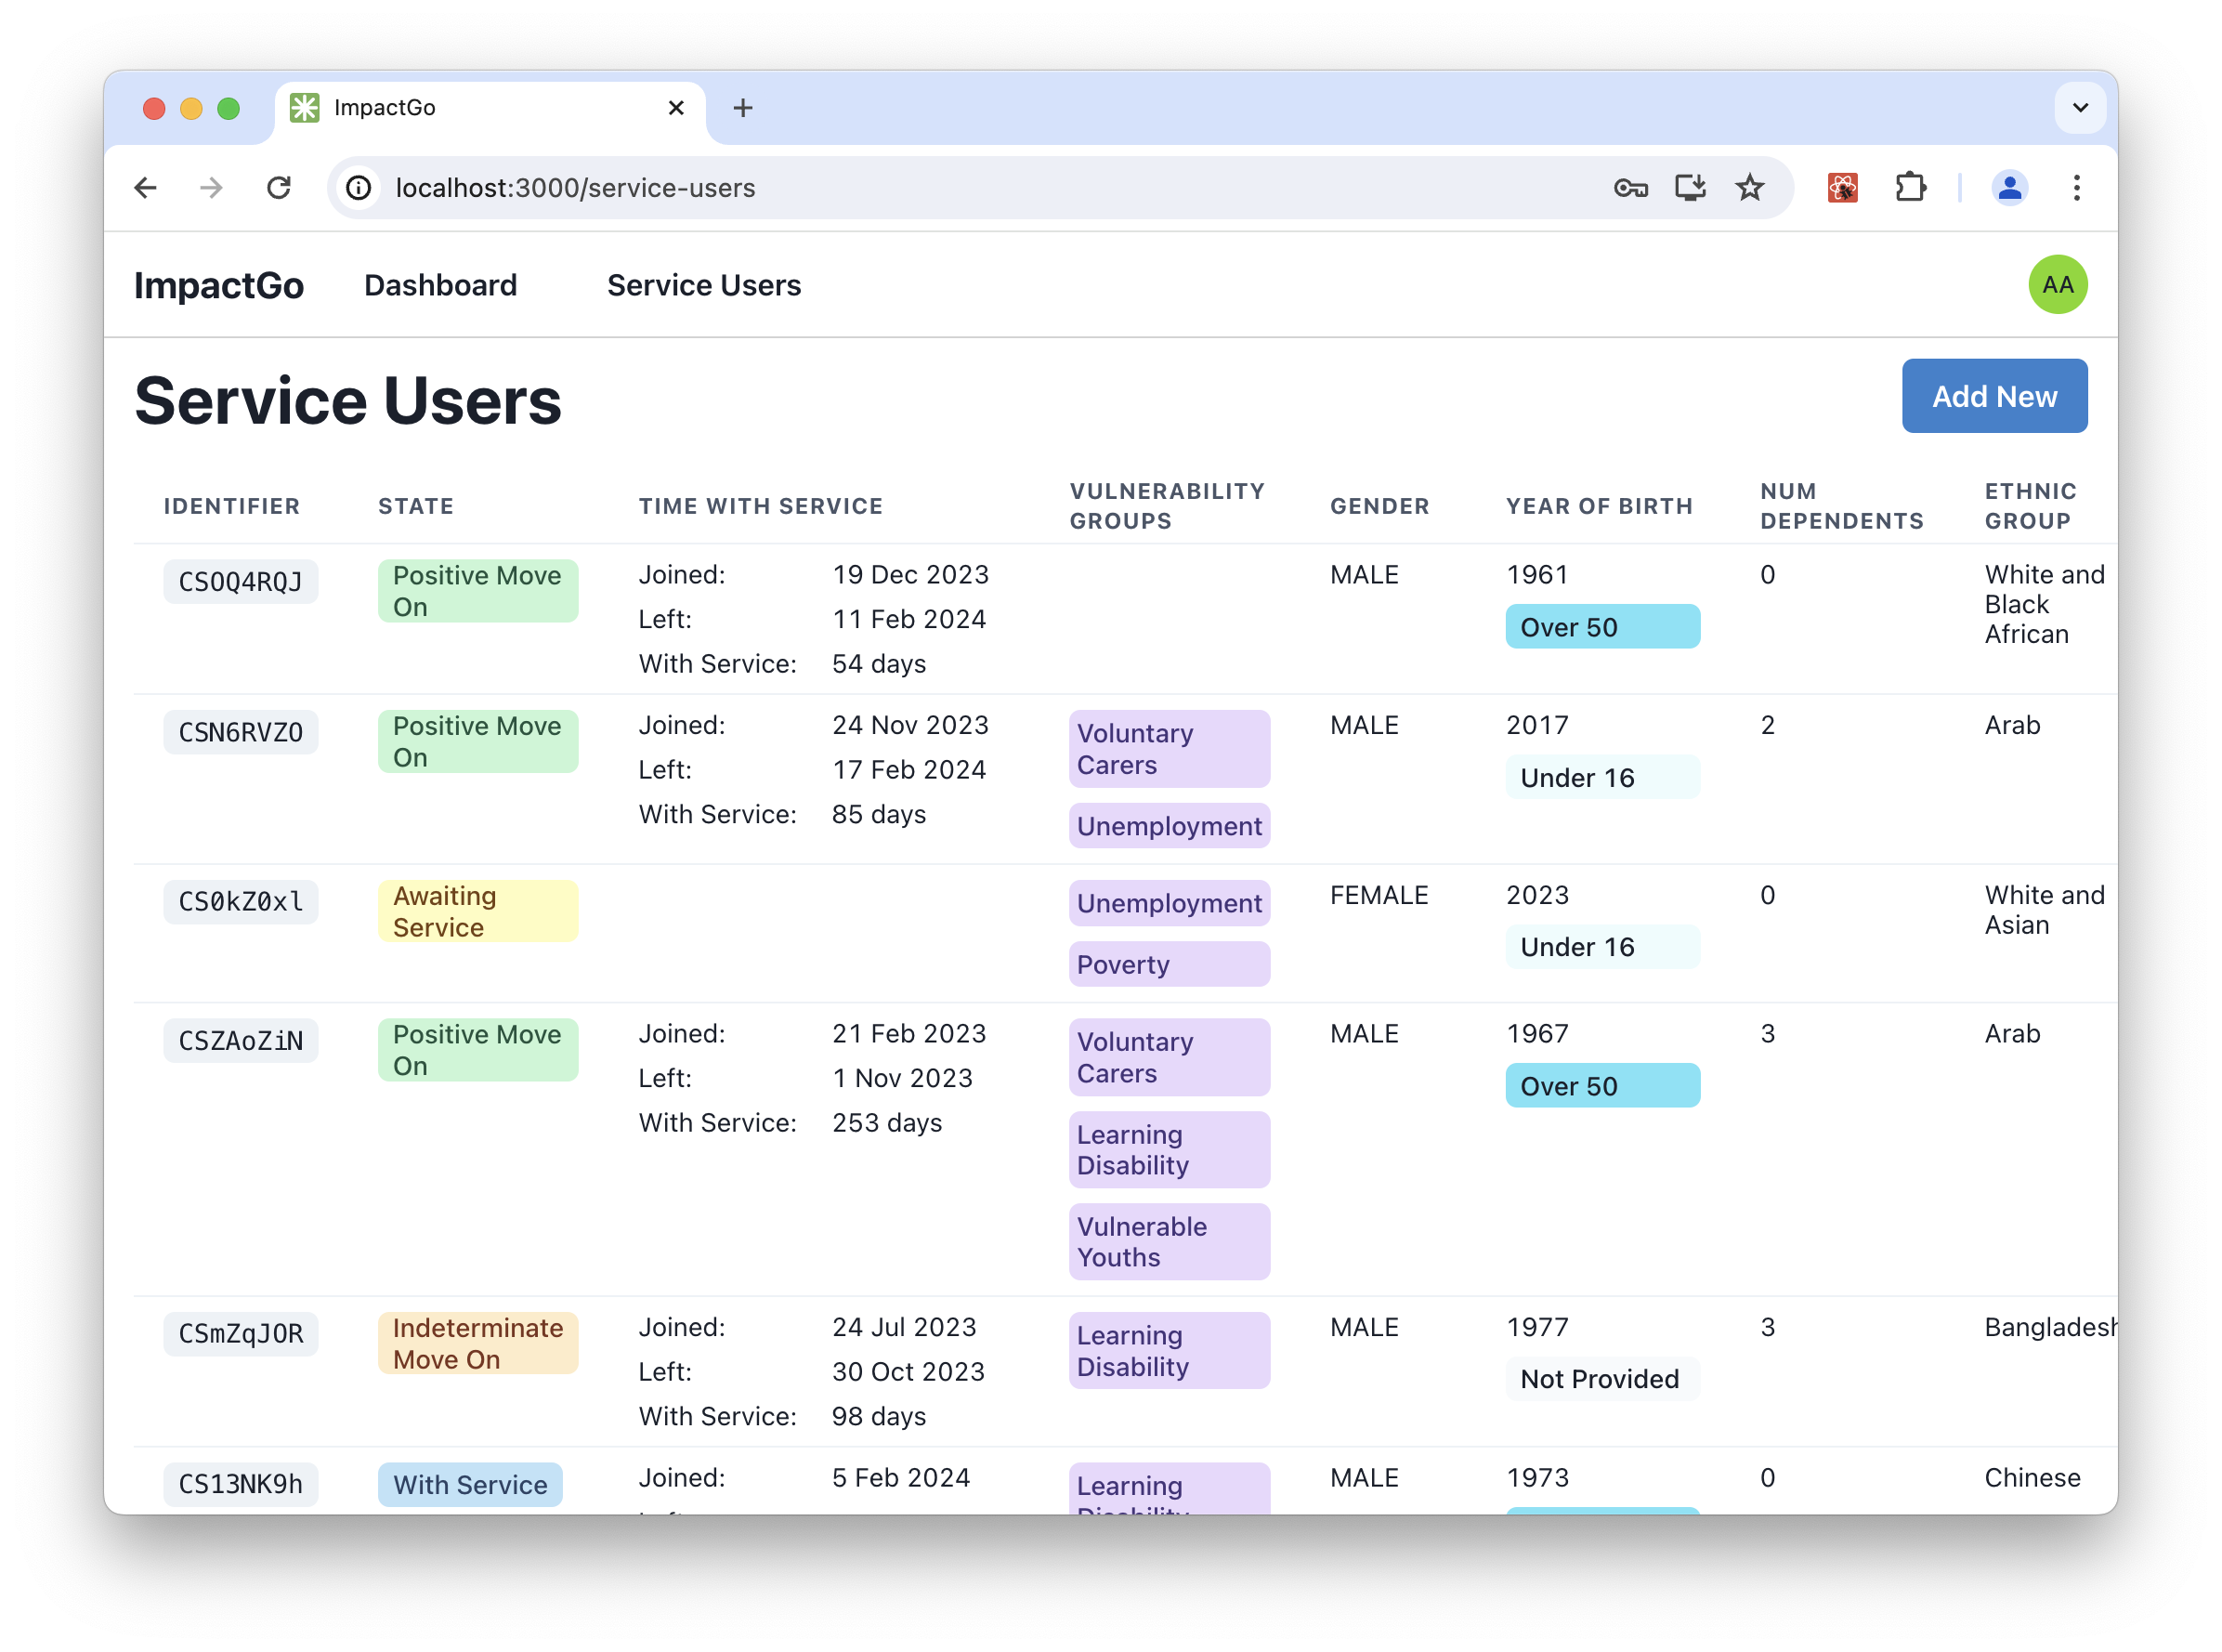Open service user CSN6RVZO
Viewport: 2222px width, 1652px height.
point(241,733)
